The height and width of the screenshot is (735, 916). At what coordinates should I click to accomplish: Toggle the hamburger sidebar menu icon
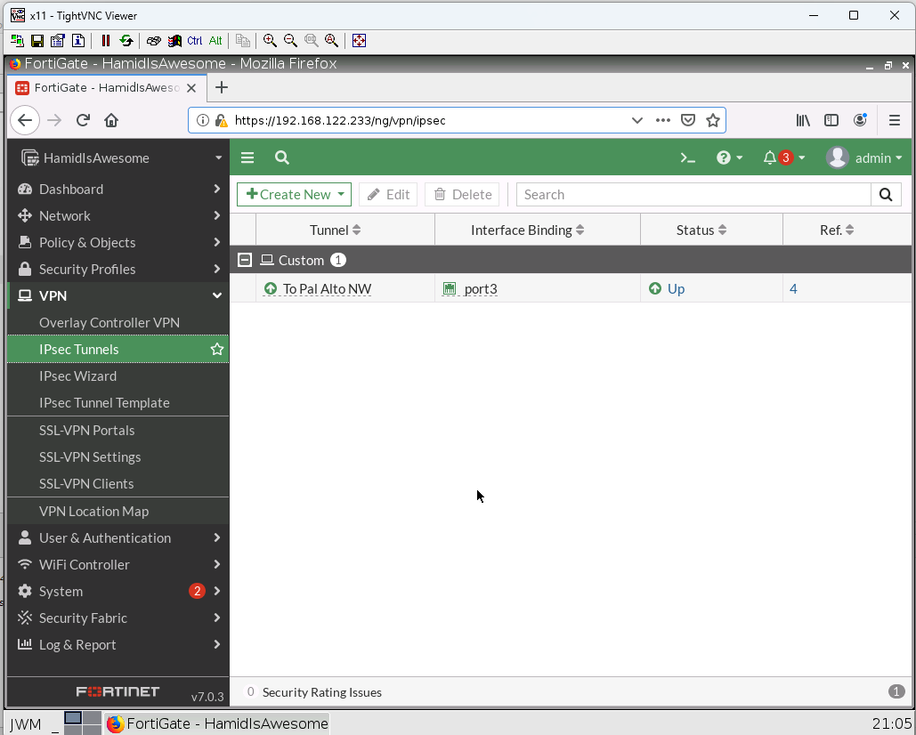click(247, 157)
